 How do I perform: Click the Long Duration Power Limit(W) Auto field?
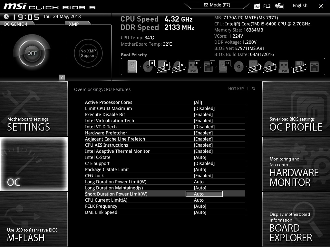[199, 182]
